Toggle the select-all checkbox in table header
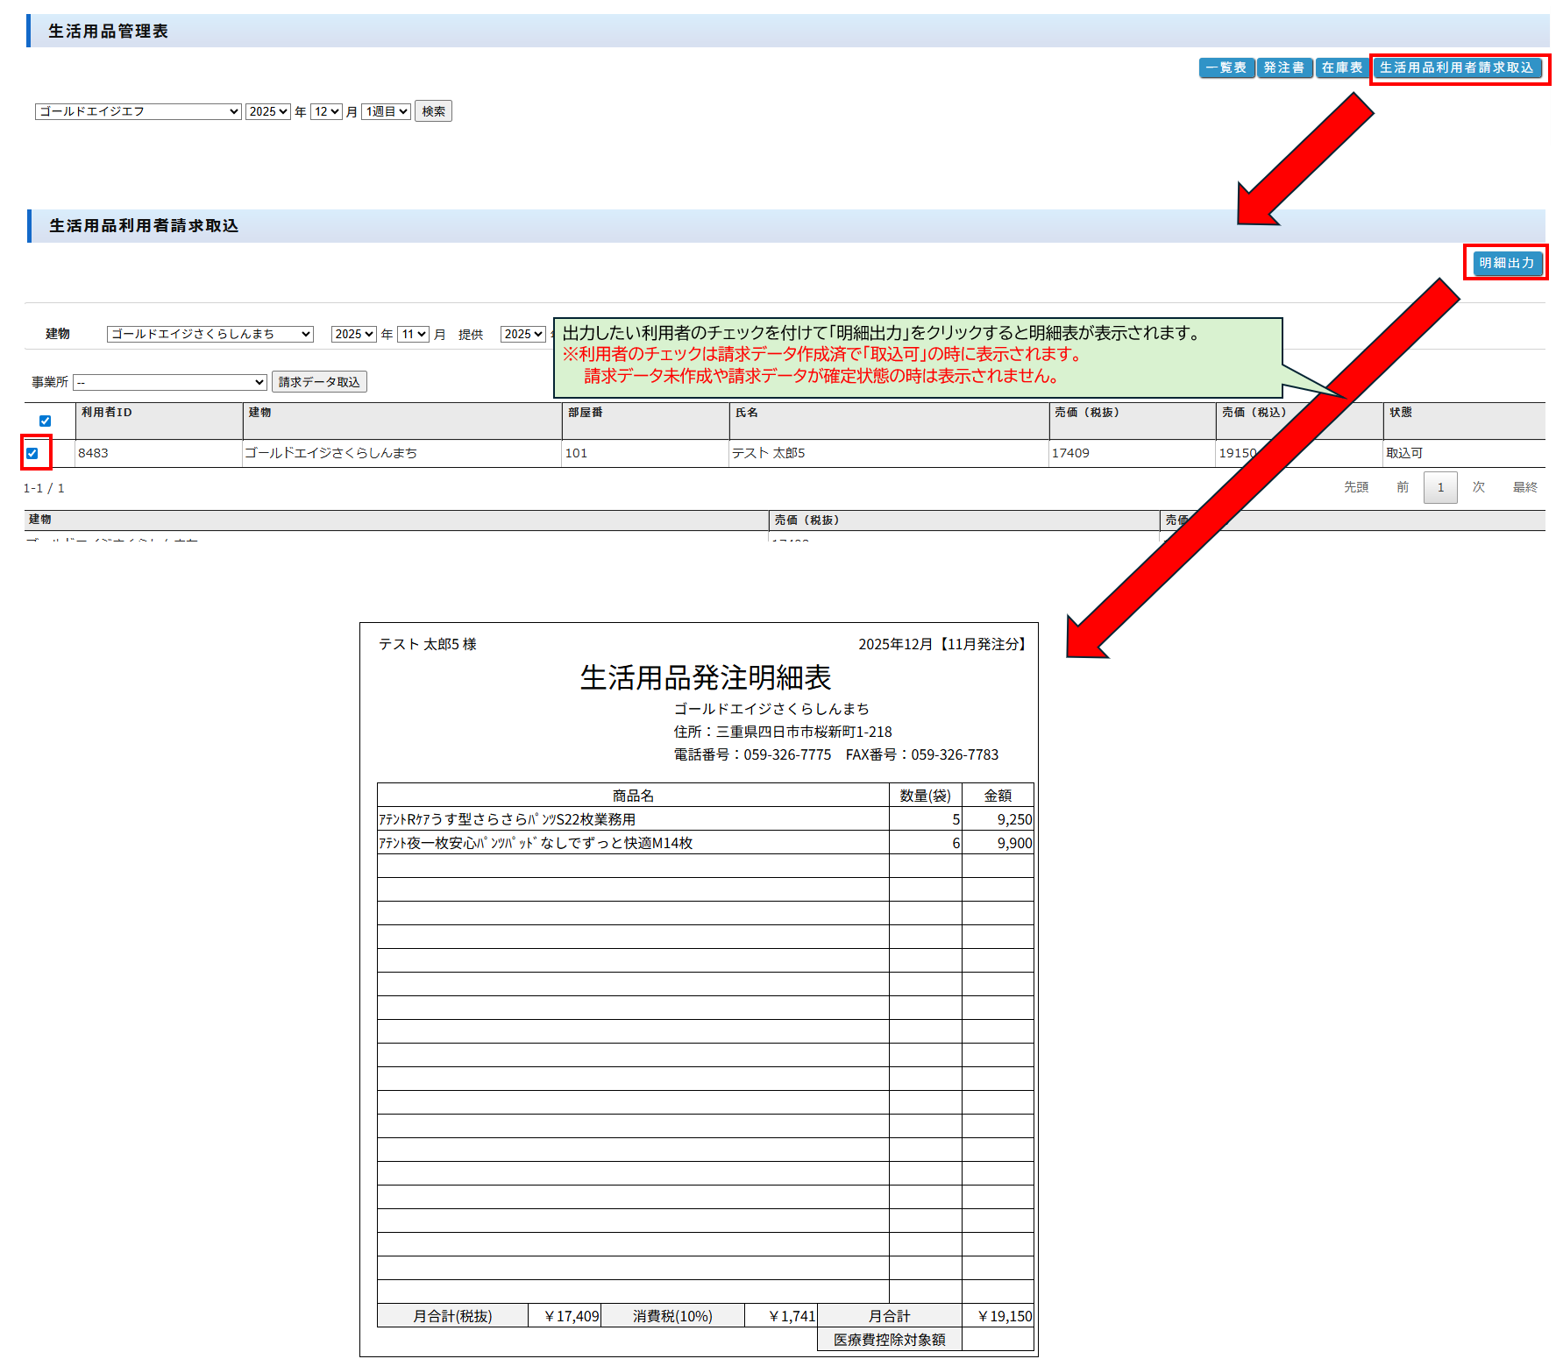 46,421
